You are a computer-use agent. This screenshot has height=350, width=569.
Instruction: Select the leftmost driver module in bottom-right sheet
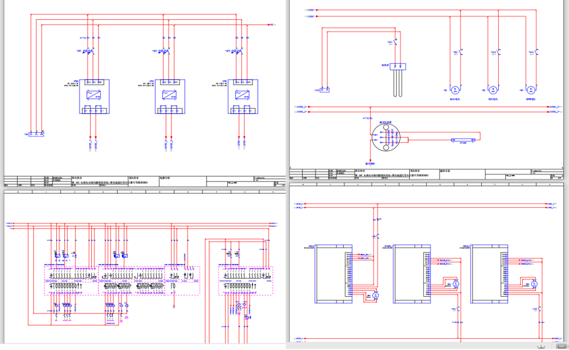click(331, 274)
